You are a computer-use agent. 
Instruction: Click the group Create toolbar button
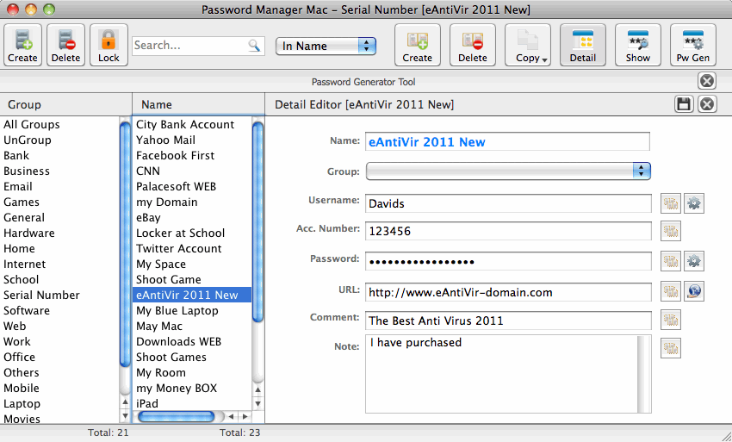22,45
